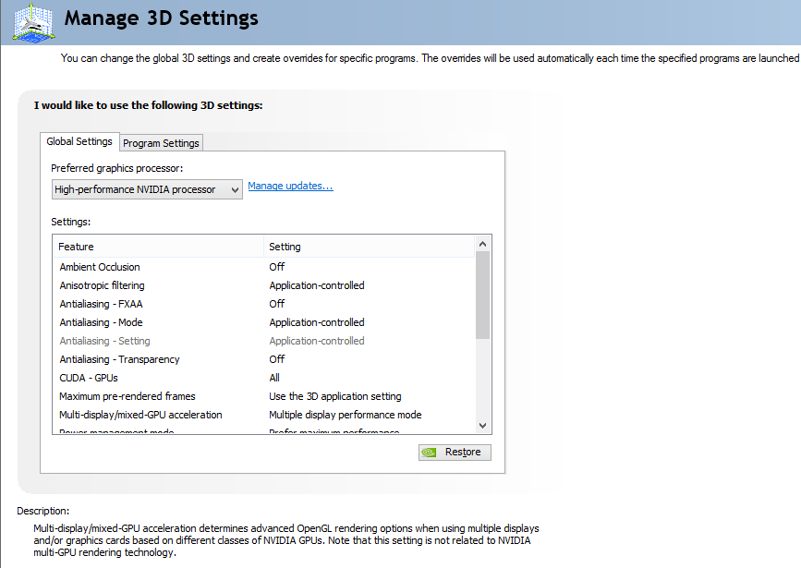Click the All value for CUDA - GPUs
The height and width of the screenshot is (568, 801).
274,378
